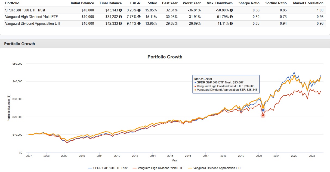Viewport: 330px width, 172px height.
Task: Open info icon next to 7.75% CAGR
Action: point(139,17)
